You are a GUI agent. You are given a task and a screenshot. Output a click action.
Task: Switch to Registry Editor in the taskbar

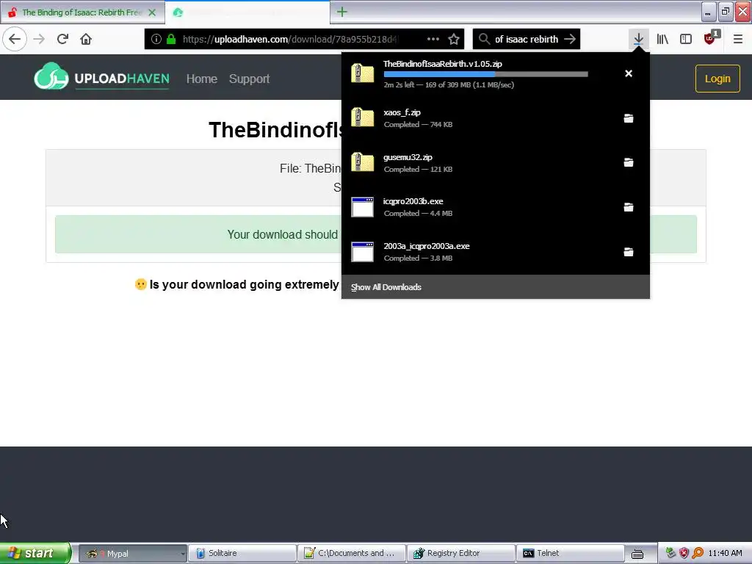pyautogui.click(x=460, y=554)
